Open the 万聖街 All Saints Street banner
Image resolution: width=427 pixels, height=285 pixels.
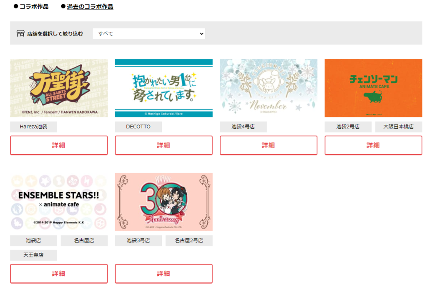click(59, 88)
